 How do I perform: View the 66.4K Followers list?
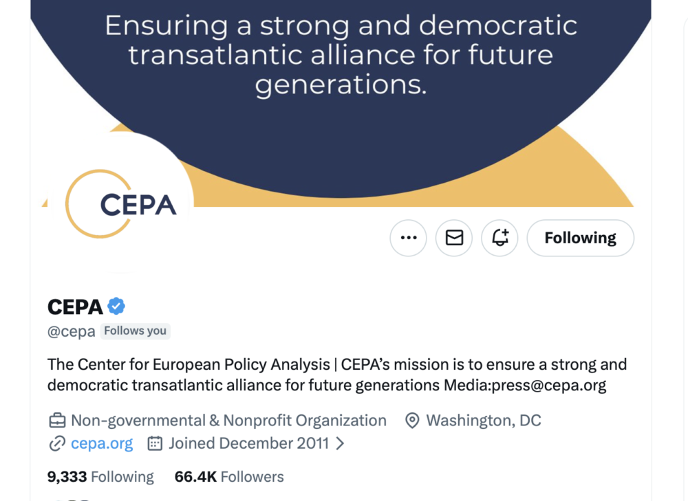tap(229, 476)
